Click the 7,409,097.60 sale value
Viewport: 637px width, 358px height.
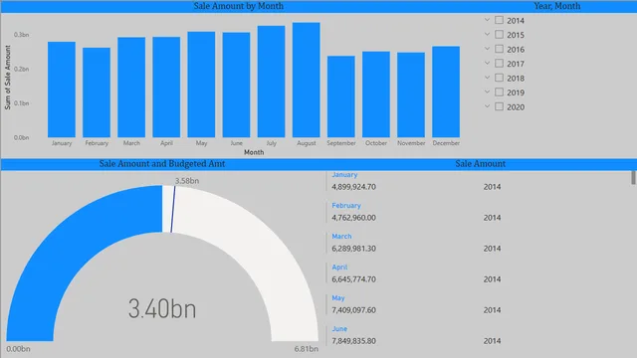click(353, 310)
